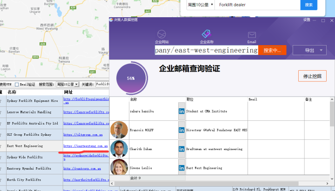The height and width of the screenshot is (191, 335).
Task: Click the results scrollbar up arrow
Action: tap(332, 99)
